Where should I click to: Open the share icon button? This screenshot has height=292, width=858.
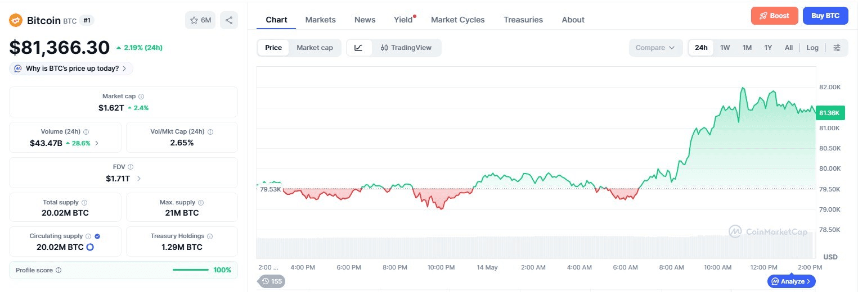point(229,20)
